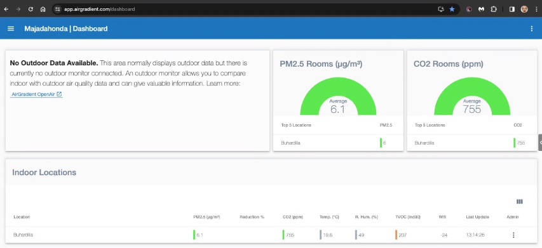Sort by the PM2.5 (µg/m³) column header
542x248 pixels.
[207, 217]
